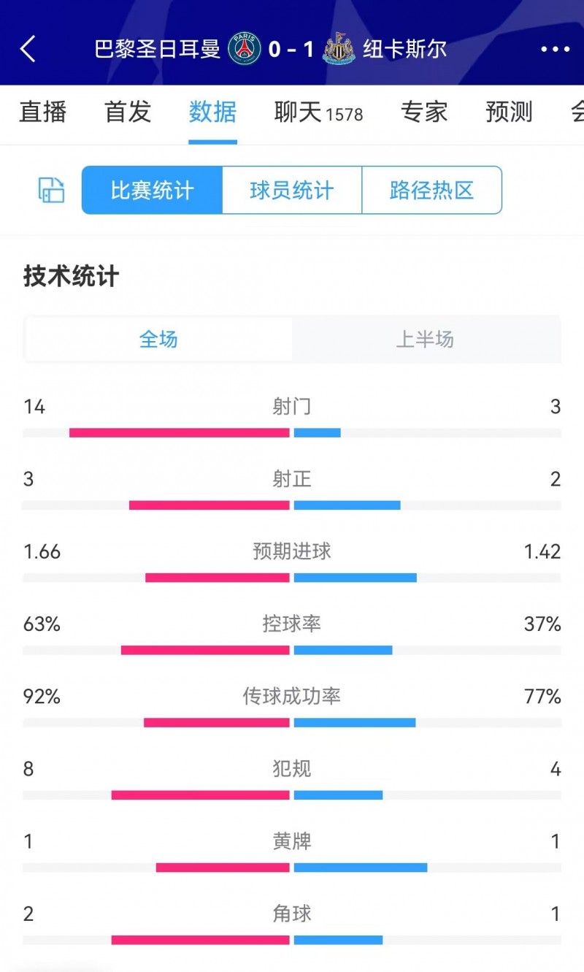Click the back arrow at top left
Image resolution: width=584 pixels, height=972 pixels.
(x=28, y=50)
